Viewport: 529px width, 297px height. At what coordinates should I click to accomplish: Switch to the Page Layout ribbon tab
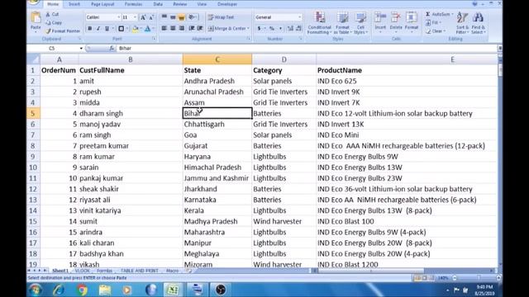[102, 4]
